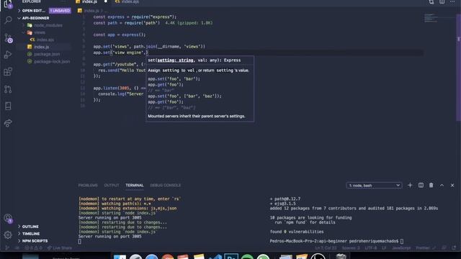Open the Source Control view
Screen dimensions: 461x259
pyautogui.click(x=8, y=38)
